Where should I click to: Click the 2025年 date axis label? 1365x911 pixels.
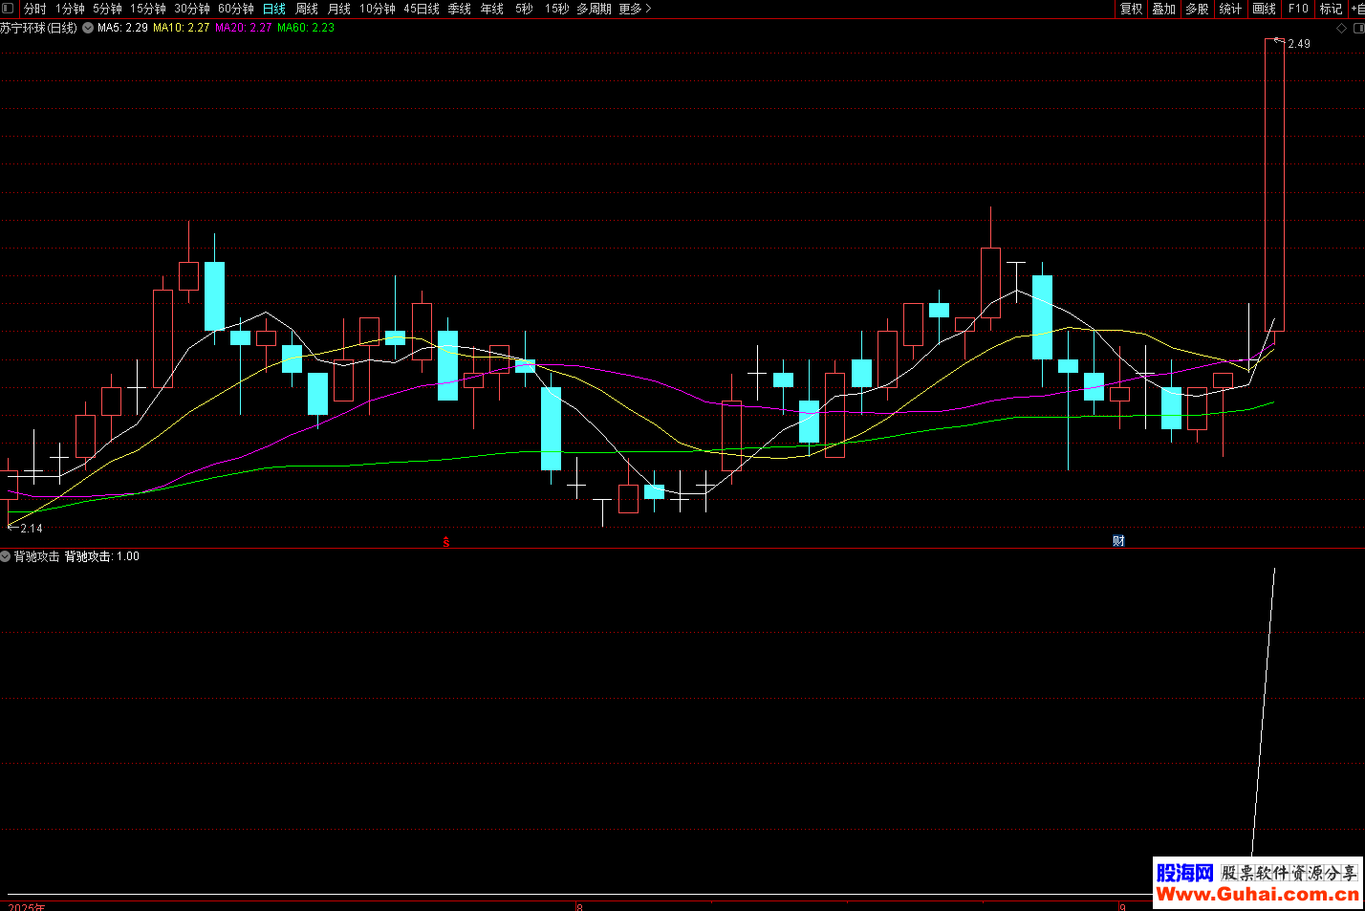point(27,906)
